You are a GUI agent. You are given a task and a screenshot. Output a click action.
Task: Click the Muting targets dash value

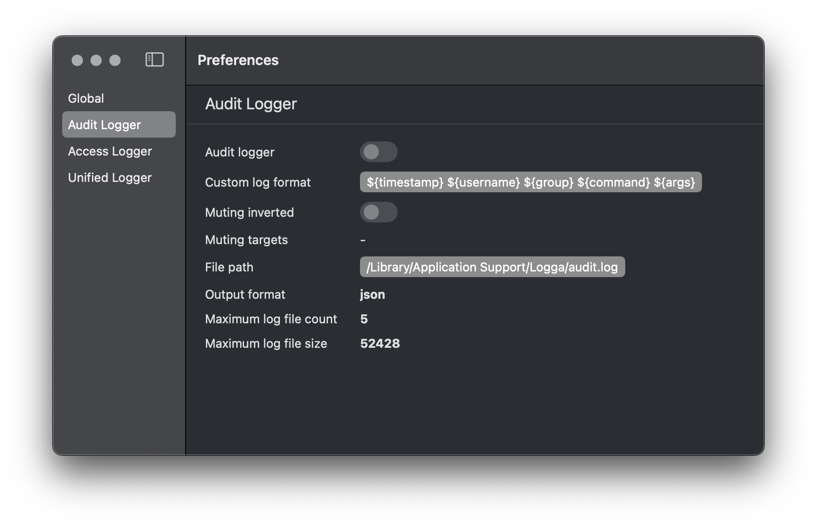(x=363, y=240)
